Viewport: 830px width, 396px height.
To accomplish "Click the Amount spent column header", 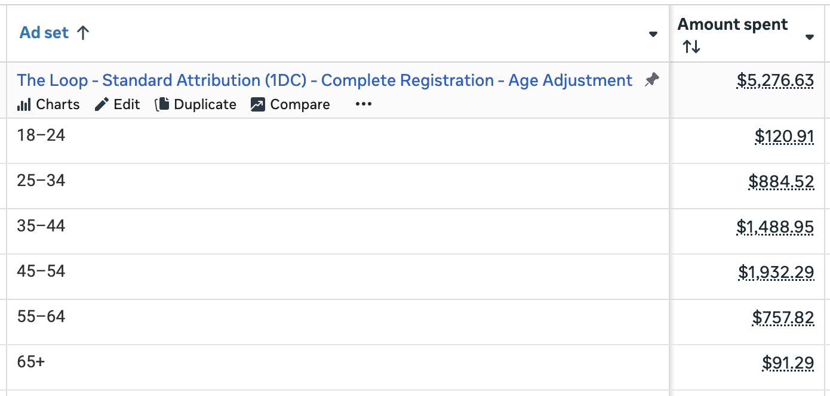I will (x=732, y=25).
